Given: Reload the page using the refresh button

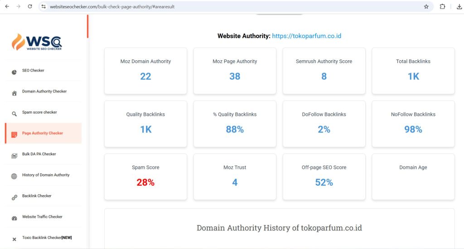Looking at the screenshot, I should click(30, 7).
